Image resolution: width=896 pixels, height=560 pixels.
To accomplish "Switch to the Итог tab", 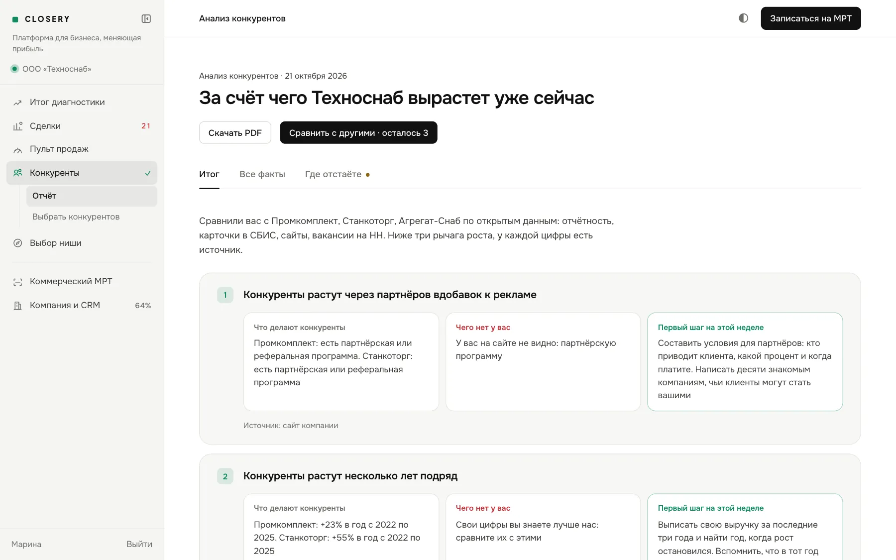I will (x=209, y=174).
